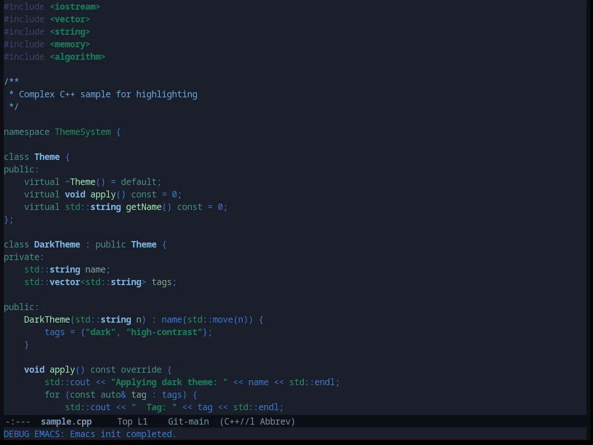Screen dimensions: 593x445
Task: Click the Abbrev minor mode indicator
Action: 278,421
